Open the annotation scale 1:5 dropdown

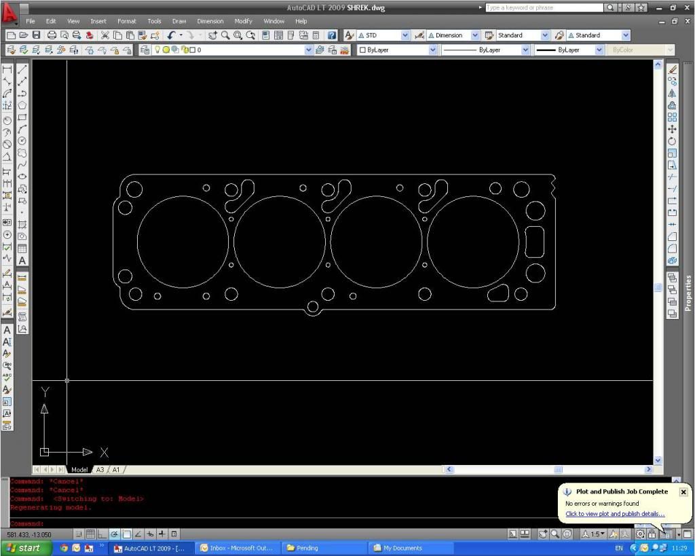coord(594,534)
